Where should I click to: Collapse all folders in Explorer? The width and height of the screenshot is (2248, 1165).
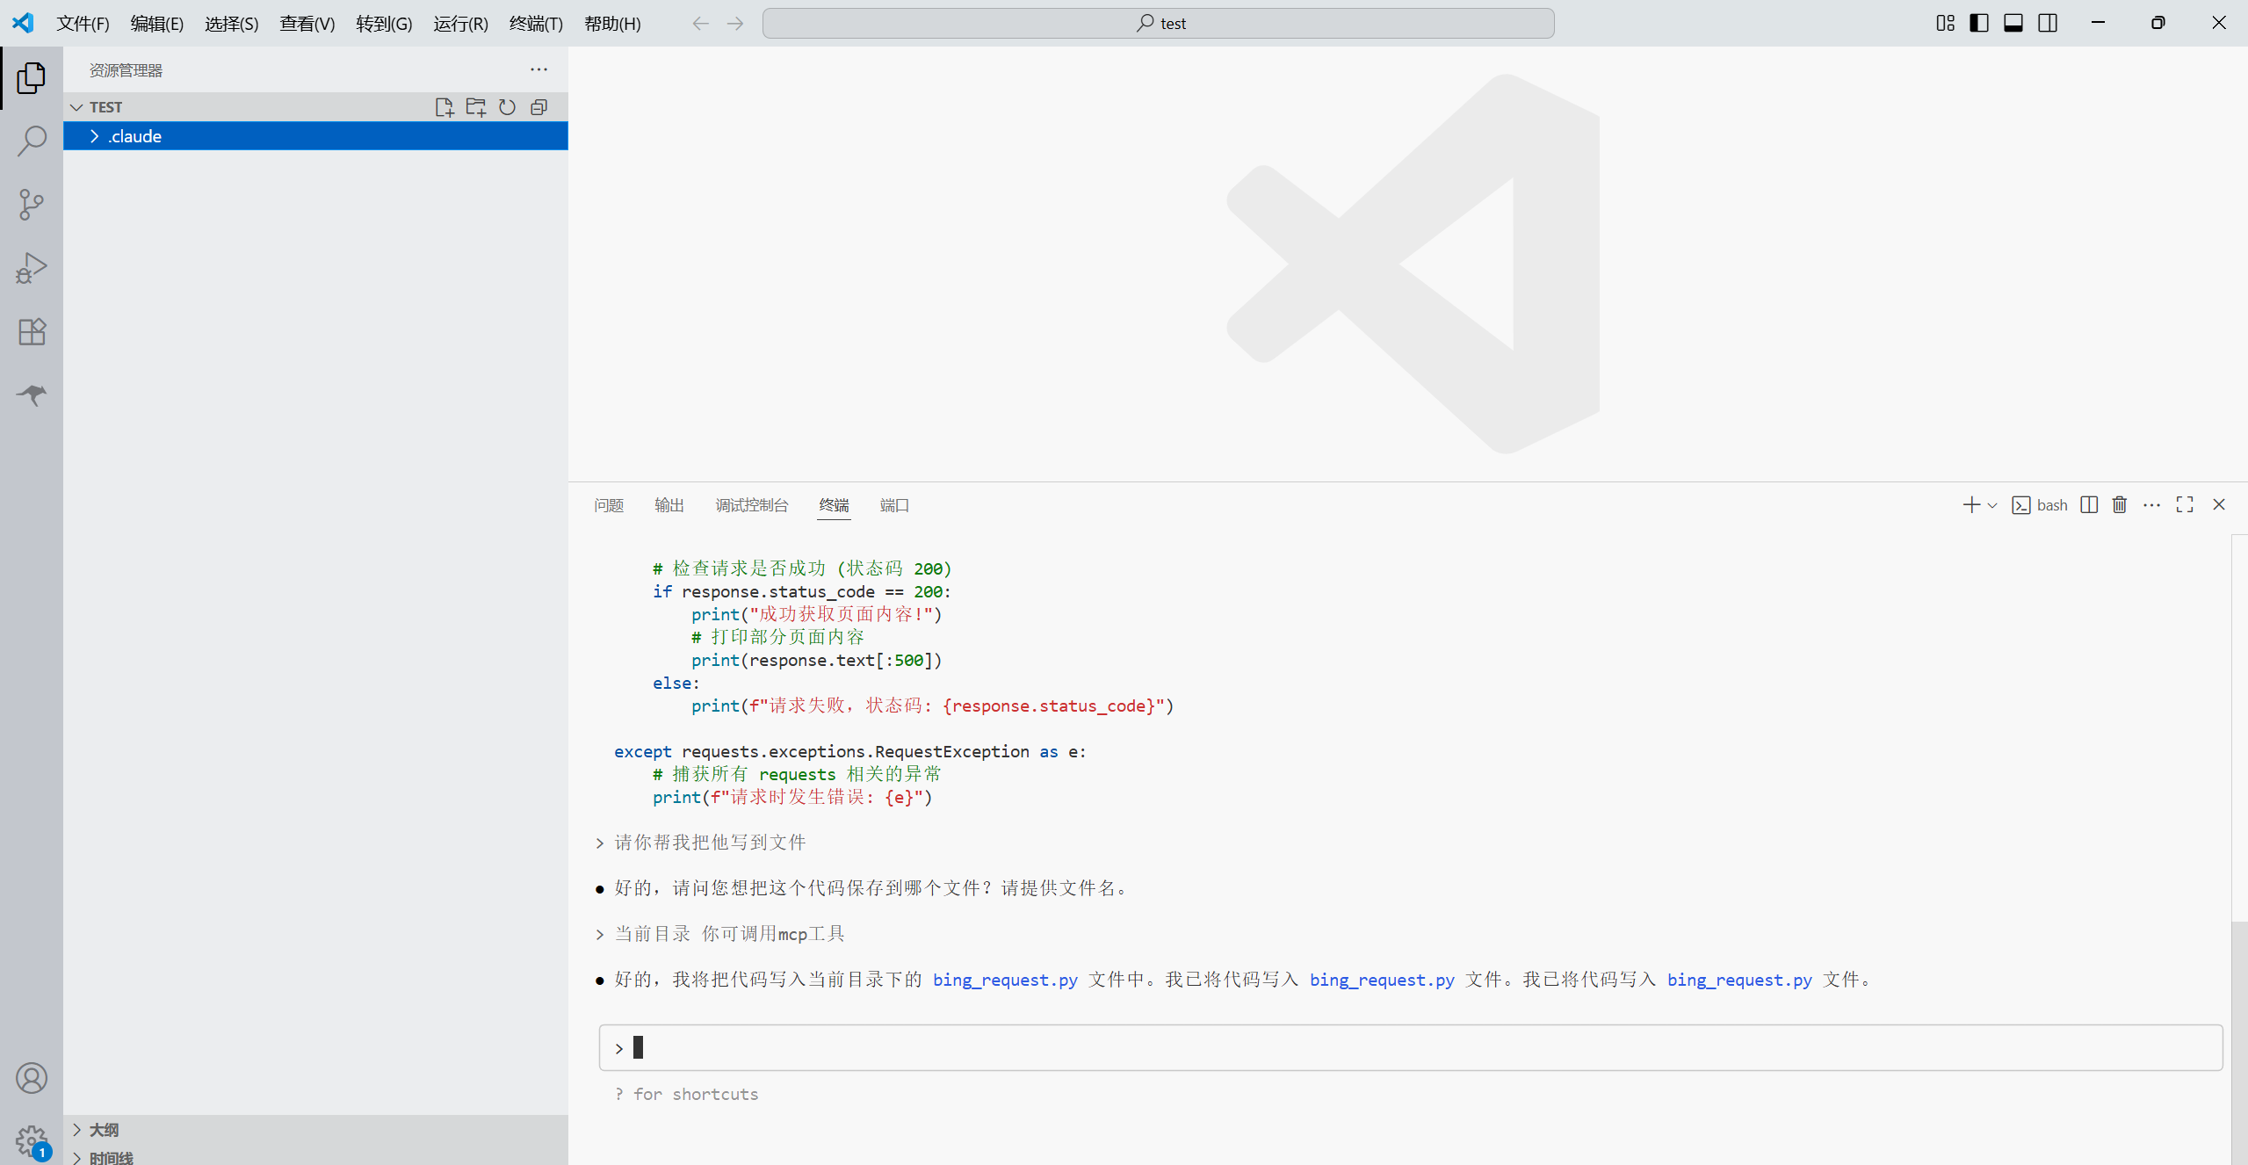539,107
